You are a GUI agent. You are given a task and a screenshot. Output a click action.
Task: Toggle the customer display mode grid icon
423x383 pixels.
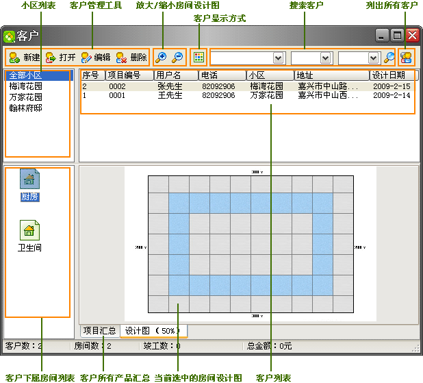click(x=198, y=58)
